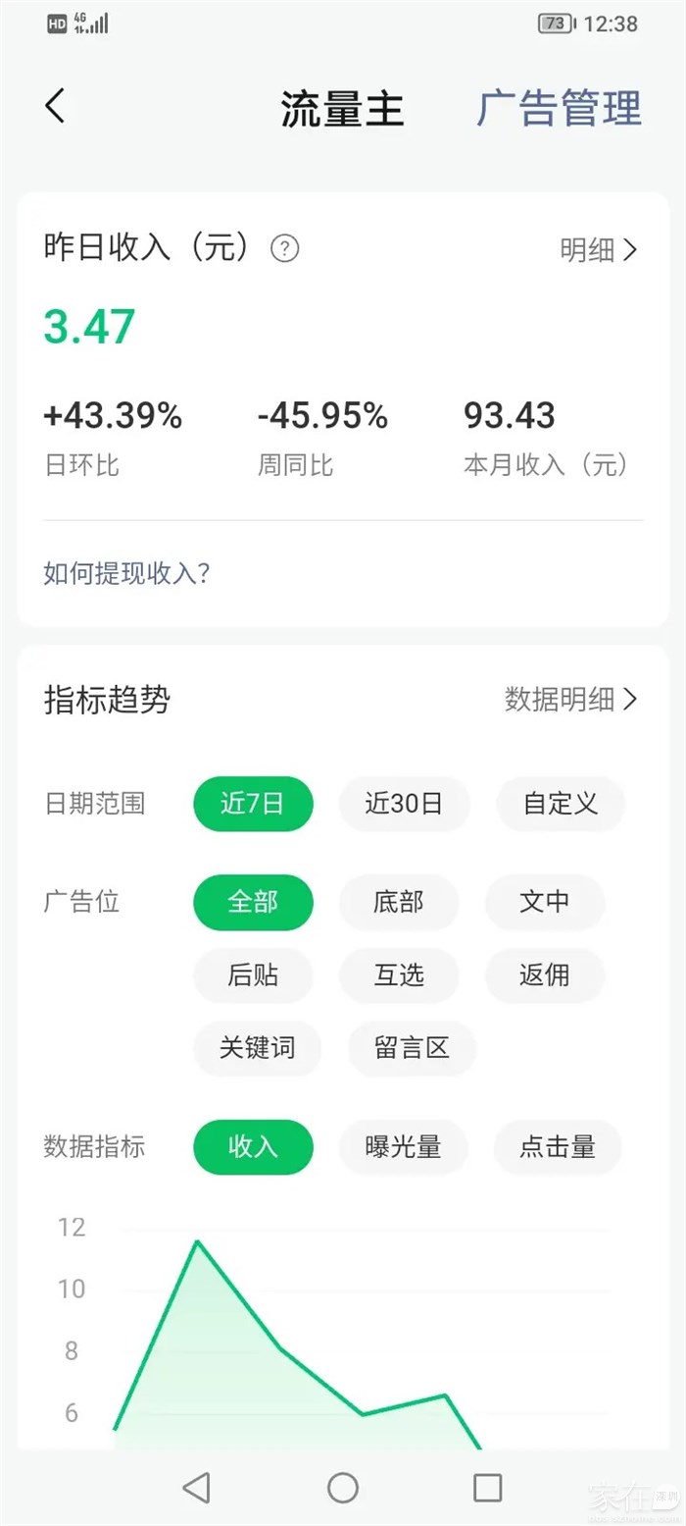This screenshot has width=686, height=1526.
Task: Tap the battery indicator in status bar
Action: pyautogui.click(x=556, y=24)
